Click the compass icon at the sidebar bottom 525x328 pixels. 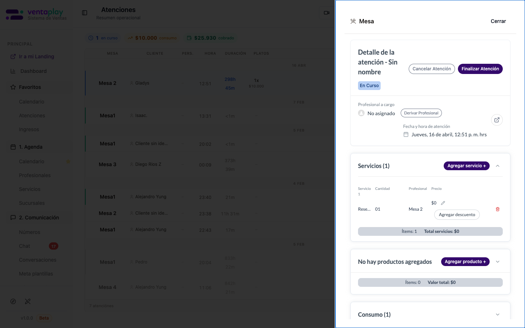(13, 301)
